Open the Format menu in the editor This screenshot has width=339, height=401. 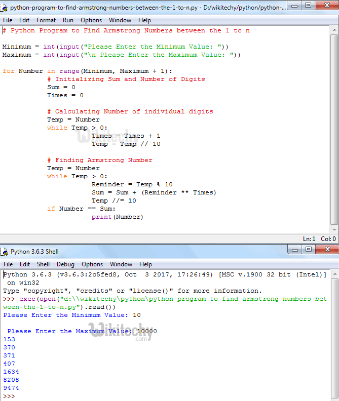[46, 20]
